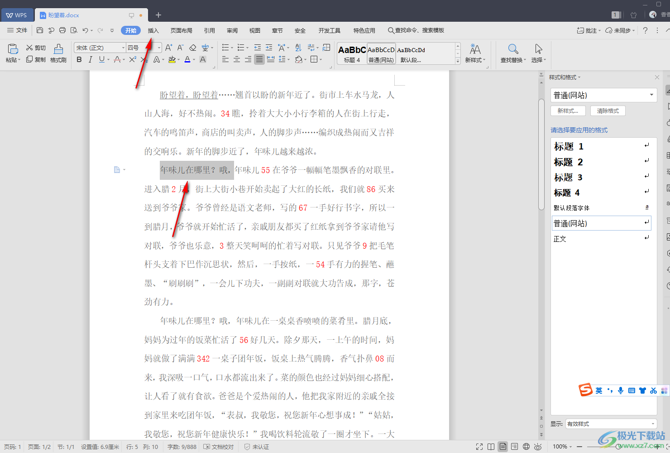Open the 审阅 tab
Image resolution: width=670 pixels, height=453 pixels.
[x=232, y=30]
